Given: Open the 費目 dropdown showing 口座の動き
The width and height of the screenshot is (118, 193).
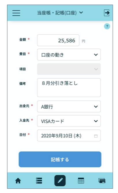Looking at the screenshot, I should [x=69, y=55].
